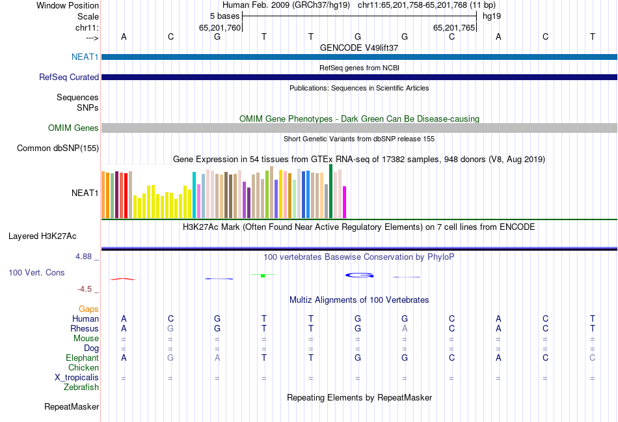Click the Multiz Alignments of 100 Vertebrates title

coord(359,300)
